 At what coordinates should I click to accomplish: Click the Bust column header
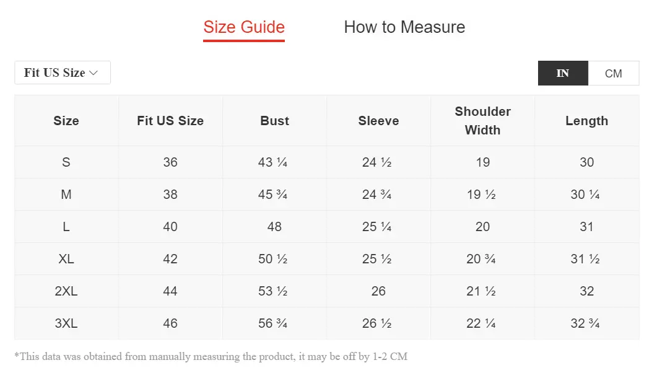[274, 121]
